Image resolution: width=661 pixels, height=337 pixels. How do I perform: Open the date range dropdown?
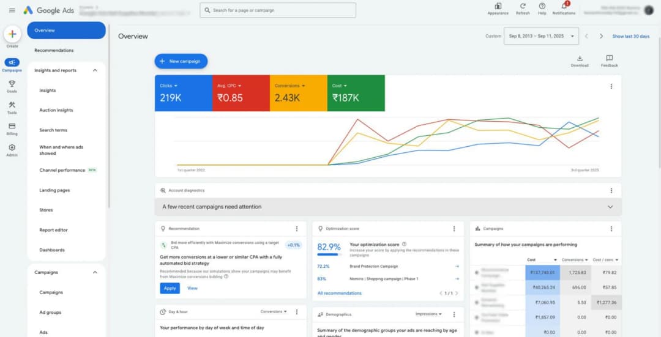[541, 36]
